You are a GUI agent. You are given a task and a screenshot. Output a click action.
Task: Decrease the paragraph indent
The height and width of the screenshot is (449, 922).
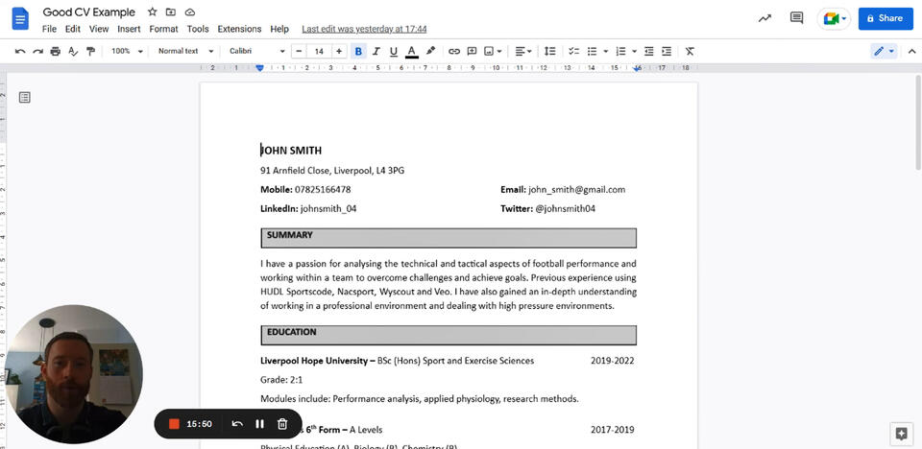649,51
